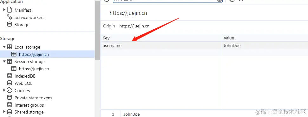The width and height of the screenshot is (308, 117).
Task: Open the Service workers gear icon
Action: coord(10,17)
